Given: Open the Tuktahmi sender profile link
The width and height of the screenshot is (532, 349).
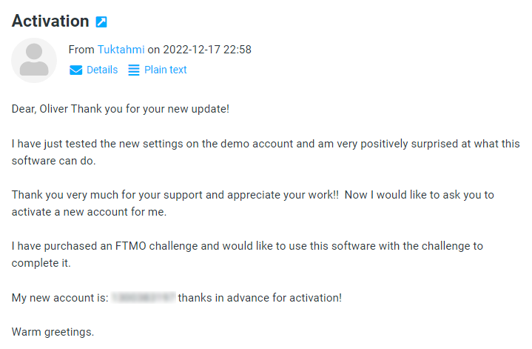Looking at the screenshot, I should tap(121, 50).
